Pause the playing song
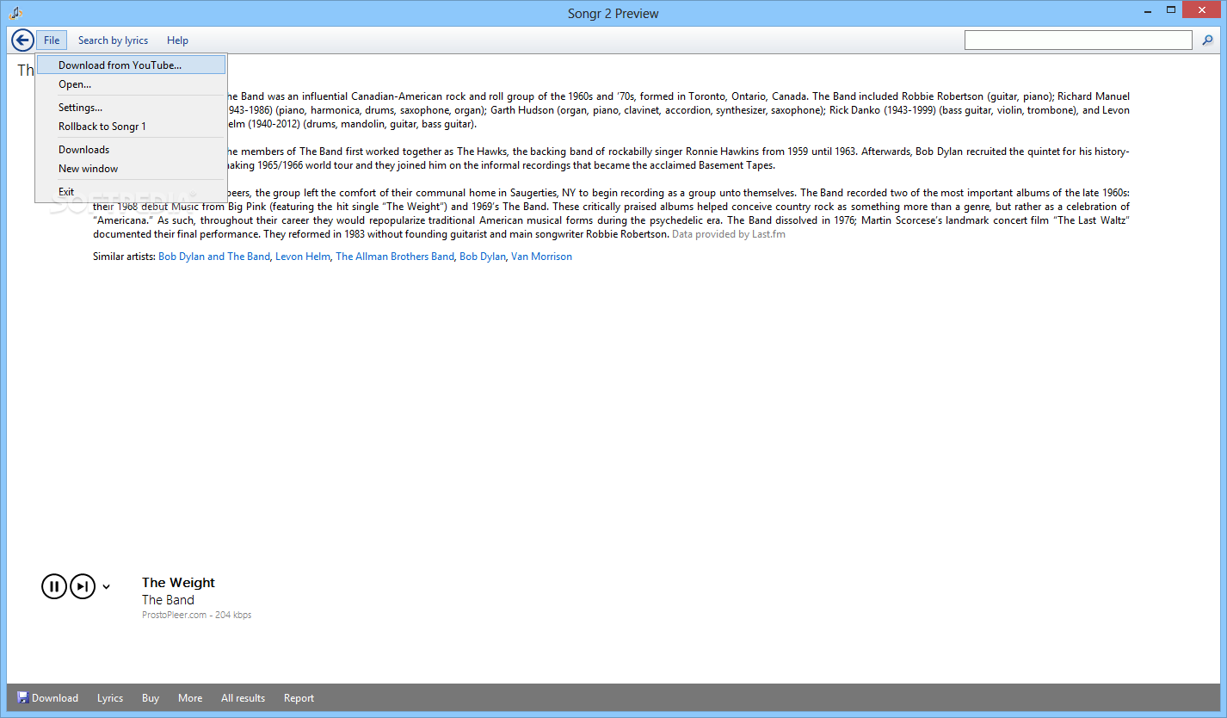The image size is (1227, 718). click(x=54, y=586)
